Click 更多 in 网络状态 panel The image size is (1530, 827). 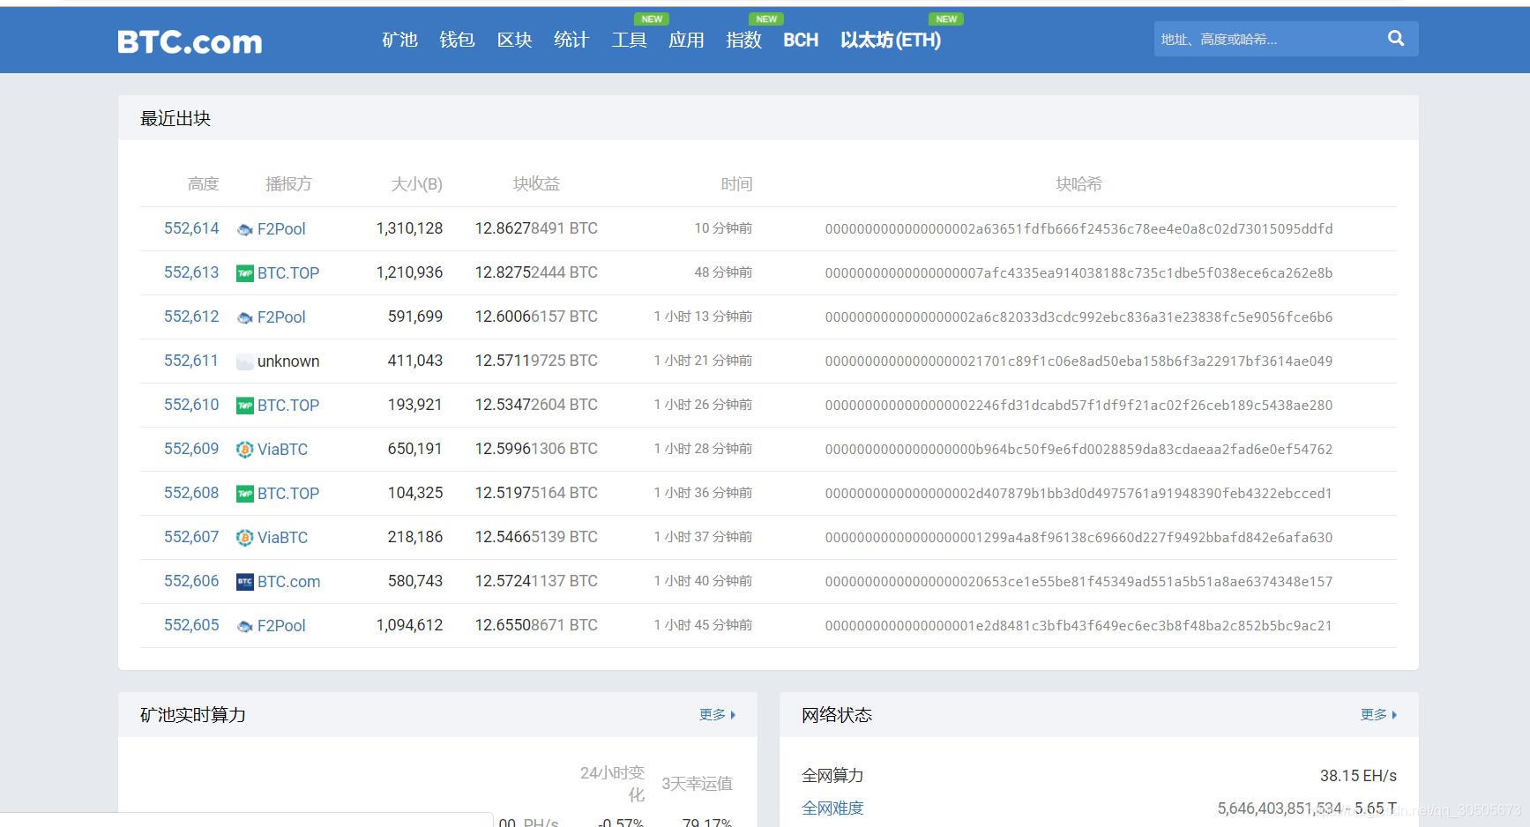(1378, 714)
